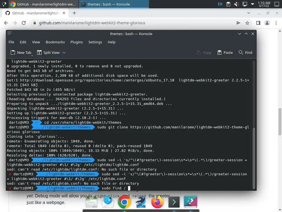Open the clipboard tray icon
Viewport: 282px width, 212px height.
tap(228, 4)
